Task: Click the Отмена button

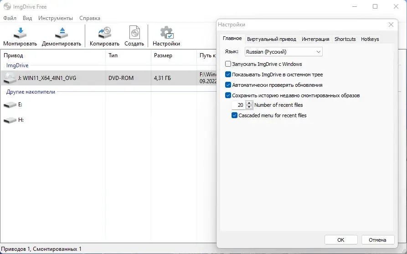Action: pyautogui.click(x=378, y=240)
